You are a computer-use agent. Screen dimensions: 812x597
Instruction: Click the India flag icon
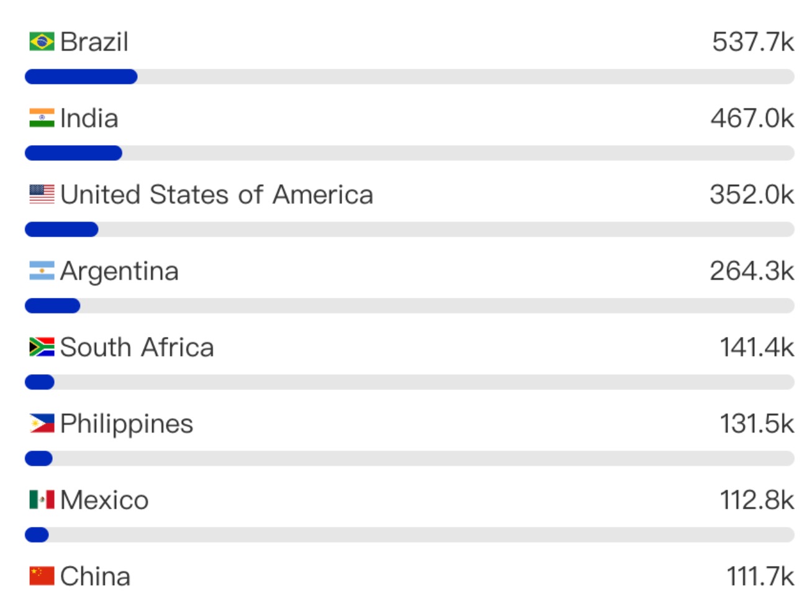point(42,118)
